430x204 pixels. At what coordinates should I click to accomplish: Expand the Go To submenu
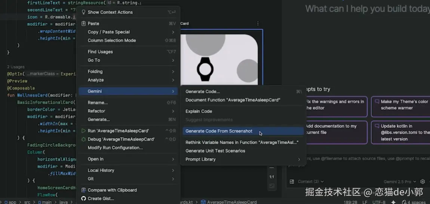[128, 60]
